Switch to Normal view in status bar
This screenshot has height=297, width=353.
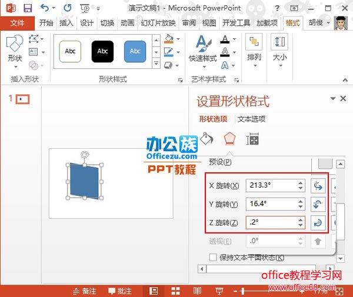point(154,291)
